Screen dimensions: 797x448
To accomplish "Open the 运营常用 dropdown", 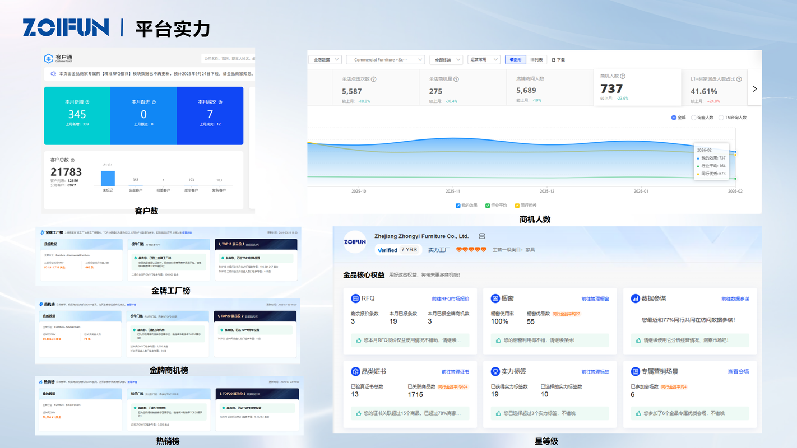I will tap(484, 59).
